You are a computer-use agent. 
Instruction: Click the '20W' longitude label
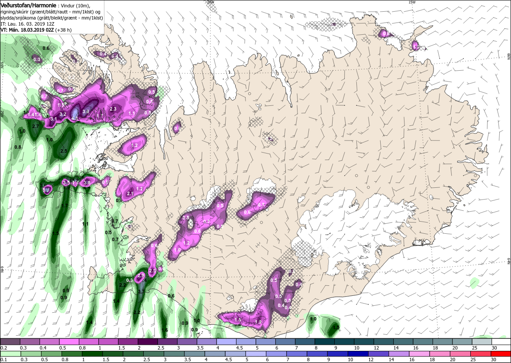tap(210, 2)
